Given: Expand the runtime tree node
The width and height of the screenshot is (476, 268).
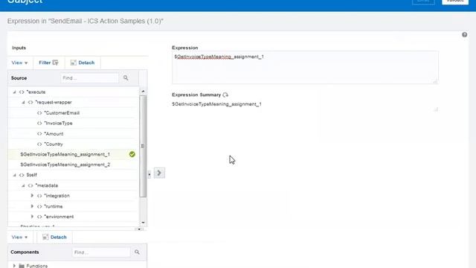Looking at the screenshot, I should click(x=32, y=206).
